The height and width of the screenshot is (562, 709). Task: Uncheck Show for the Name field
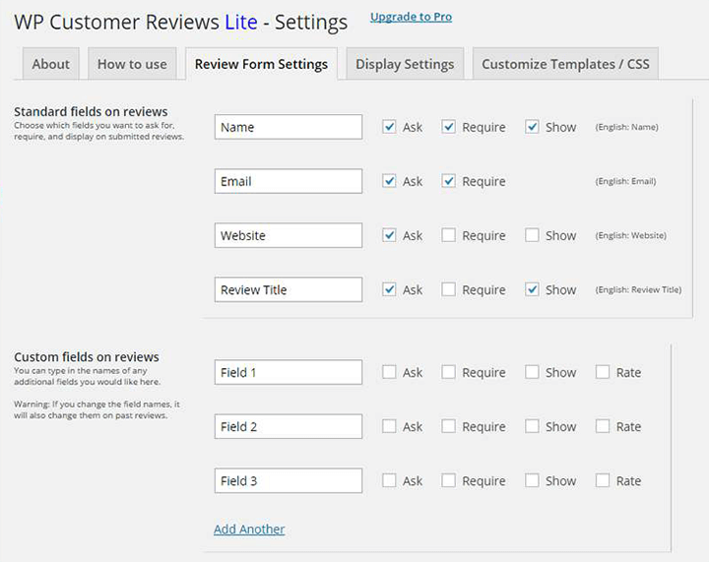(x=532, y=127)
